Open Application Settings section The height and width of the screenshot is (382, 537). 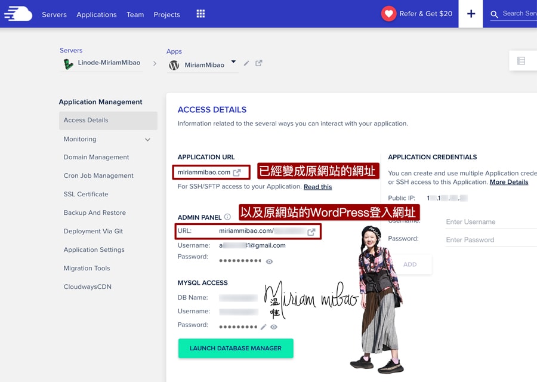94,249
